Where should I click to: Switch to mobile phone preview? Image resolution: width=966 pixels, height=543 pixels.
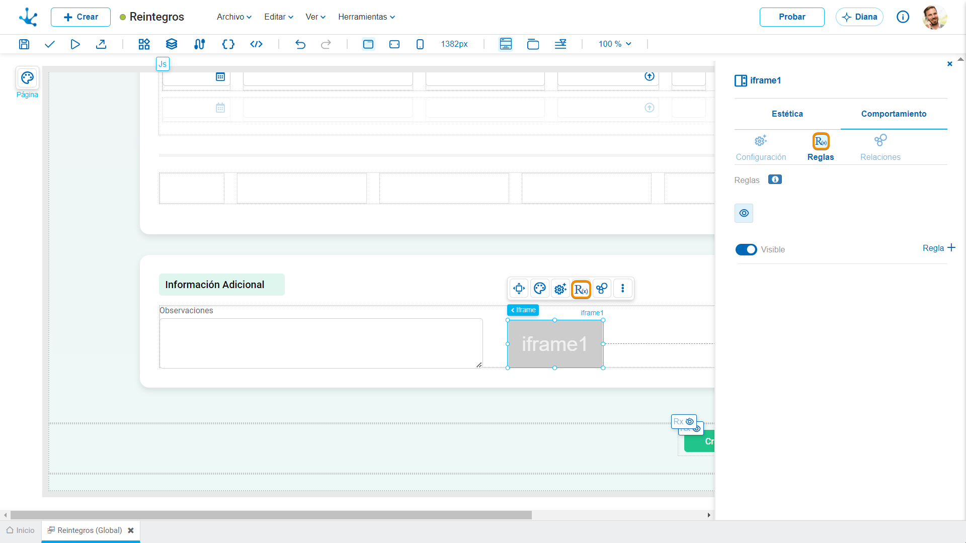coord(420,44)
